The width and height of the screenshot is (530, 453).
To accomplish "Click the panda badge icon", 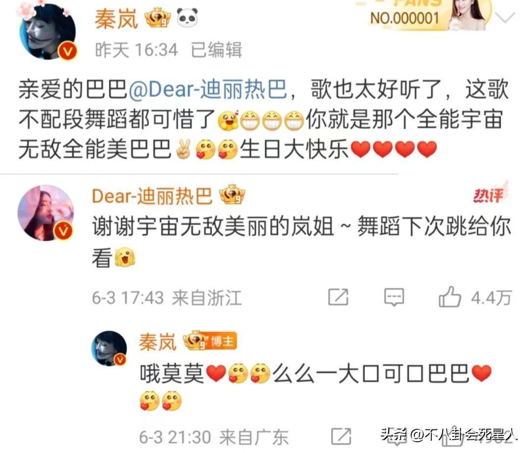I will tap(187, 18).
